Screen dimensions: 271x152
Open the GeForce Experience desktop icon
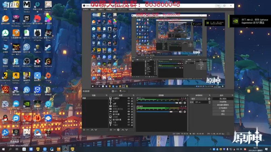[27, 106]
